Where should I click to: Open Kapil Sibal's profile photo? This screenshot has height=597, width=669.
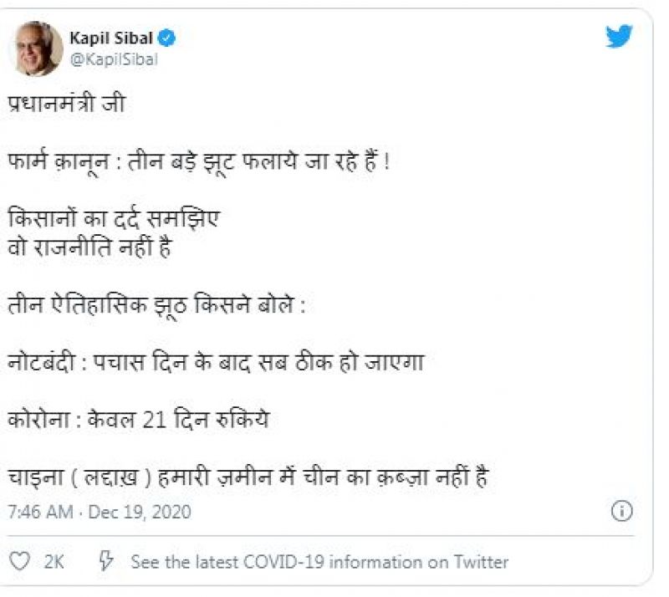36,48
